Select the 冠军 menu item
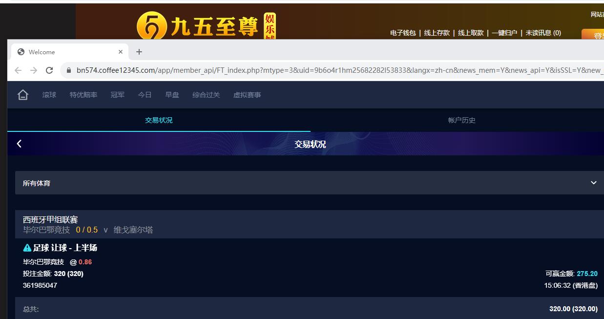The image size is (604, 319). click(x=118, y=95)
